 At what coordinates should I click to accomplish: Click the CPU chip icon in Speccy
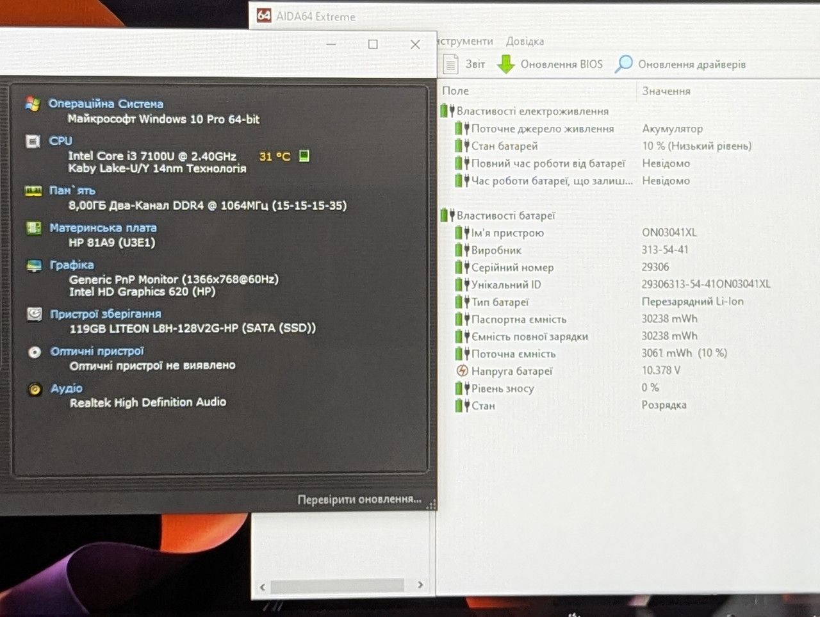(x=33, y=141)
